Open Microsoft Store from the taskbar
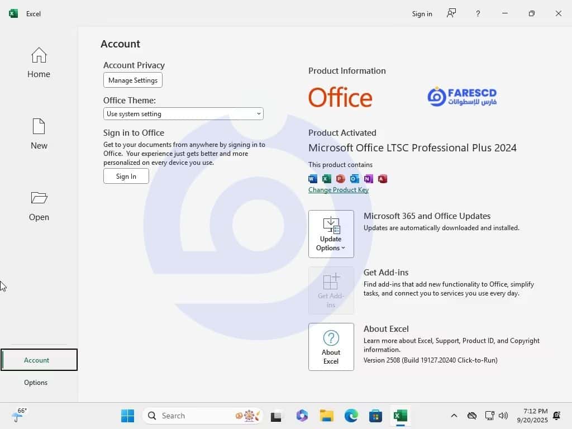Viewport: 572px width, 429px height. pyautogui.click(x=375, y=416)
